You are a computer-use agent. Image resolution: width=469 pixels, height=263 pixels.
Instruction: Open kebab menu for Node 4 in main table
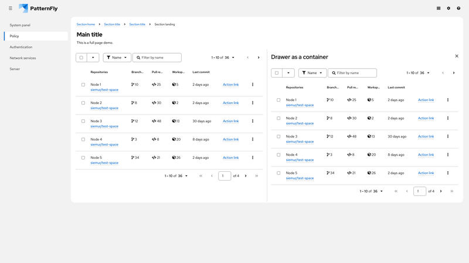pos(253,139)
